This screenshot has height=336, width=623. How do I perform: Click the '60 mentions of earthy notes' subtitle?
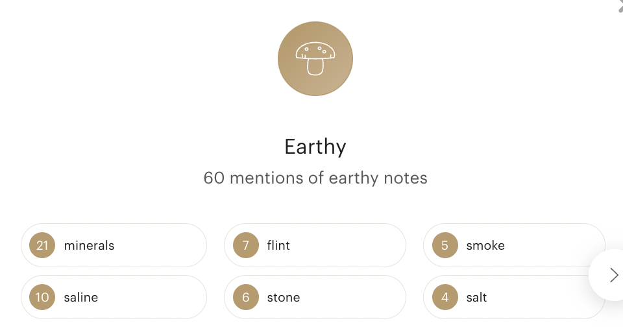315,178
